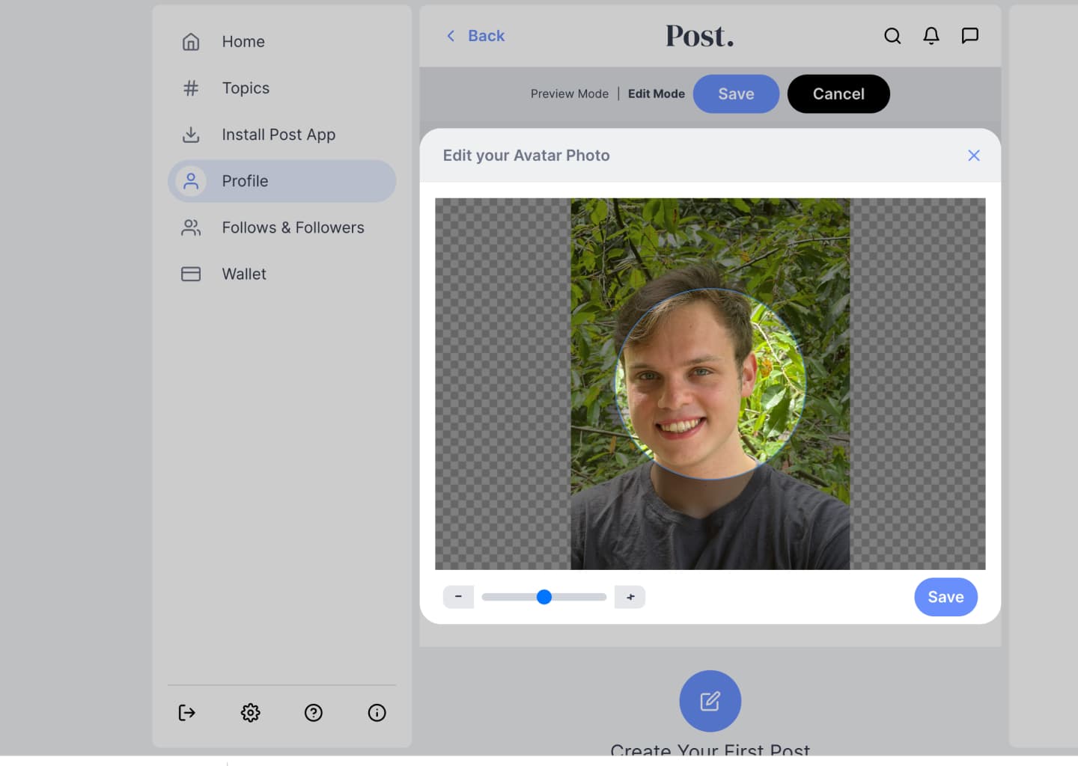Open Topics in the sidebar
The image size is (1078, 766).
[245, 88]
